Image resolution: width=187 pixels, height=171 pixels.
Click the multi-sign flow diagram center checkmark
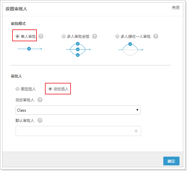pos(78,49)
